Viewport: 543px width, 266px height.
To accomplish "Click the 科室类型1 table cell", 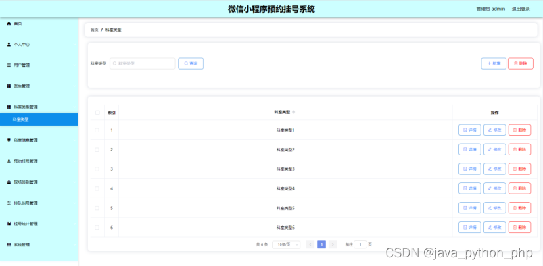I will [x=285, y=130].
